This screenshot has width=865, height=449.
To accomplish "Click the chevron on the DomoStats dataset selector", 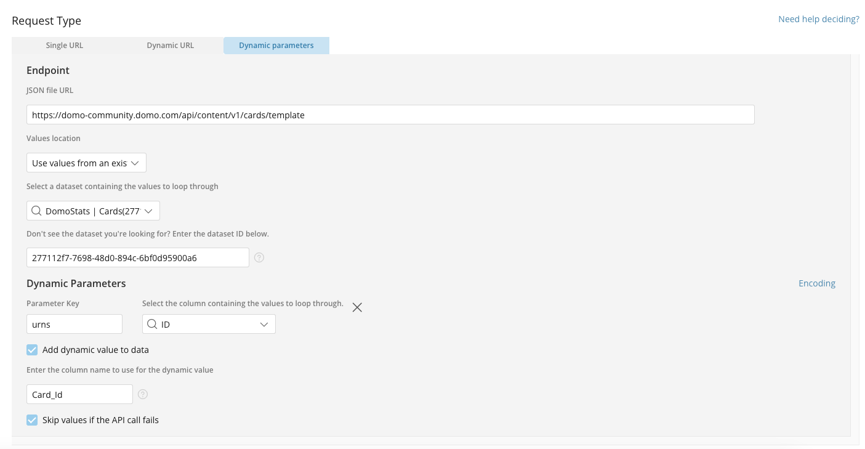I will pos(148,211).
